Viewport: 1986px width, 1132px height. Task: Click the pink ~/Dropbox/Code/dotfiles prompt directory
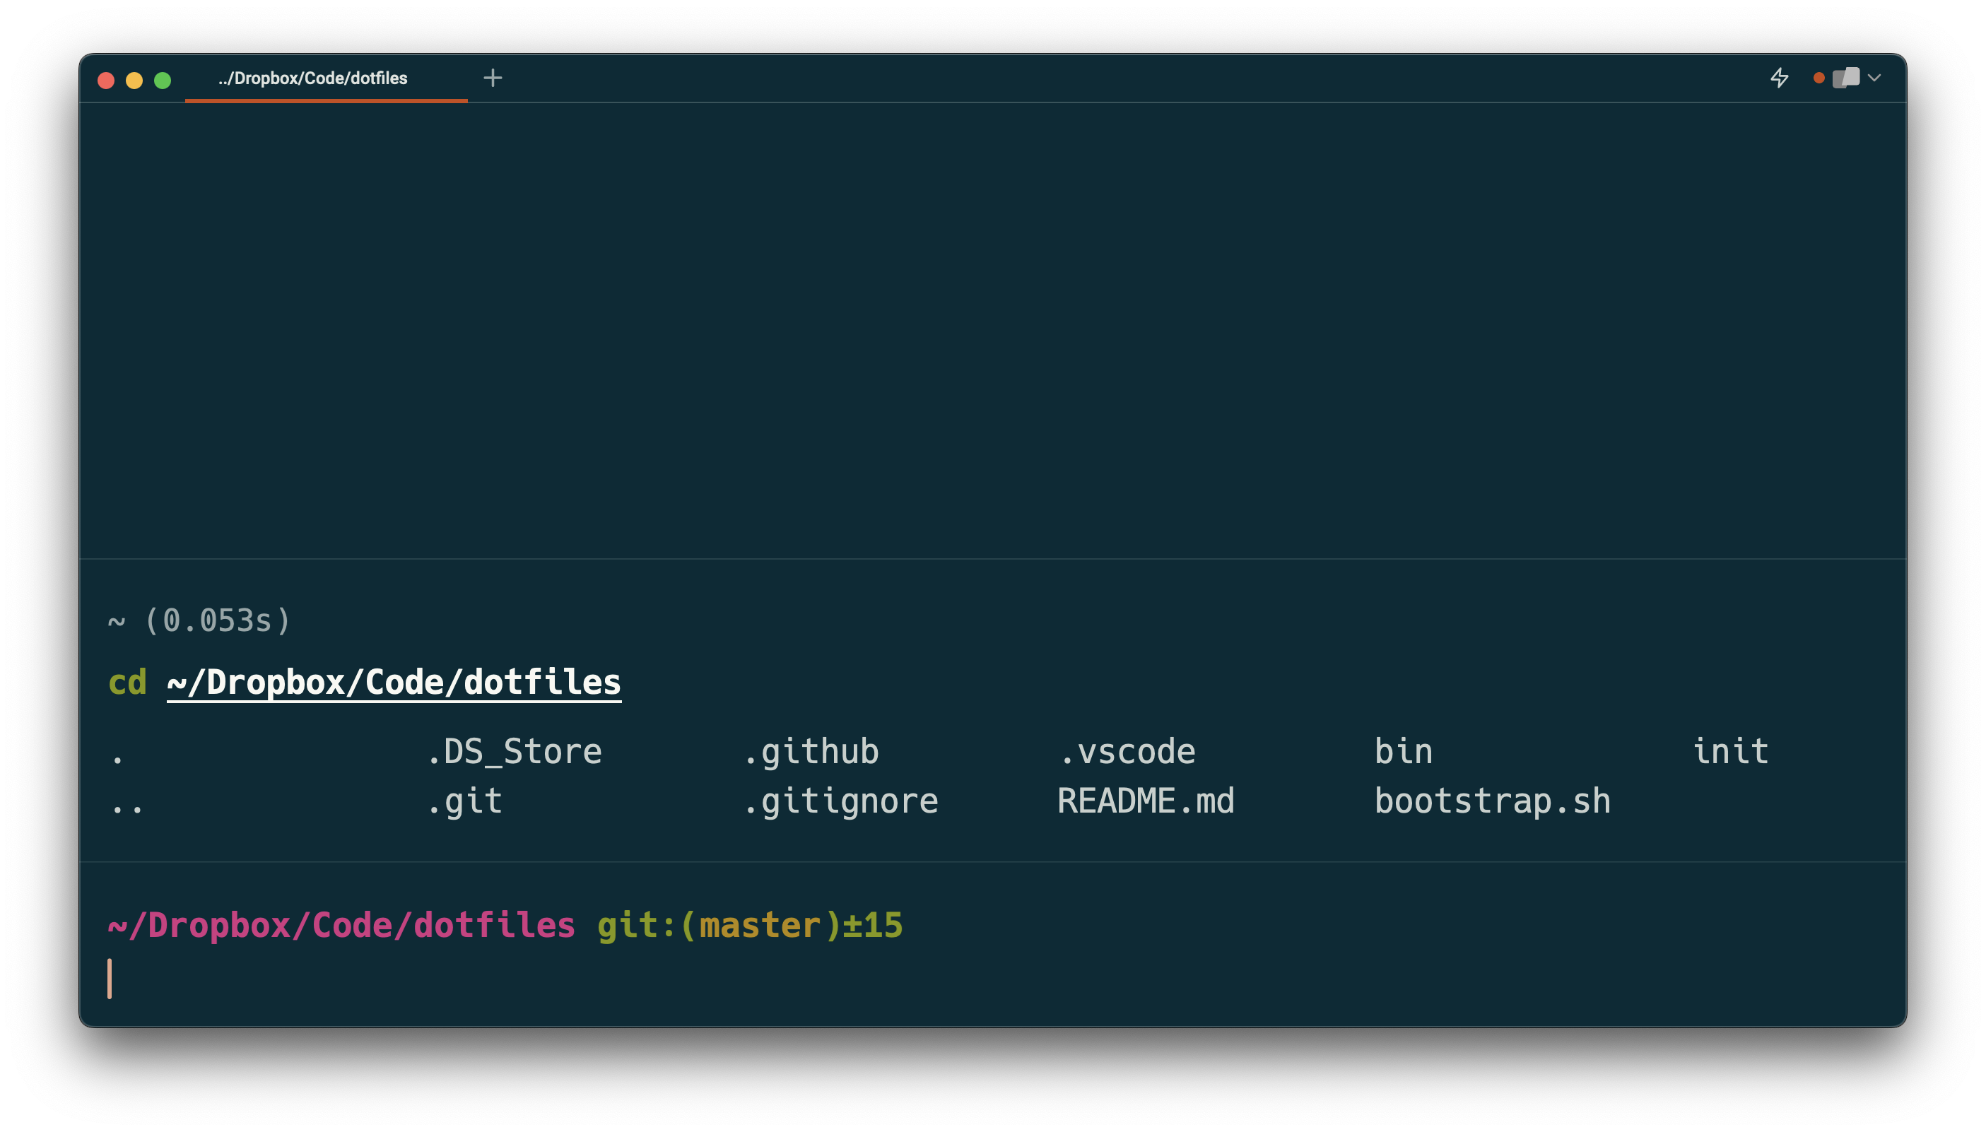point(341,925)
